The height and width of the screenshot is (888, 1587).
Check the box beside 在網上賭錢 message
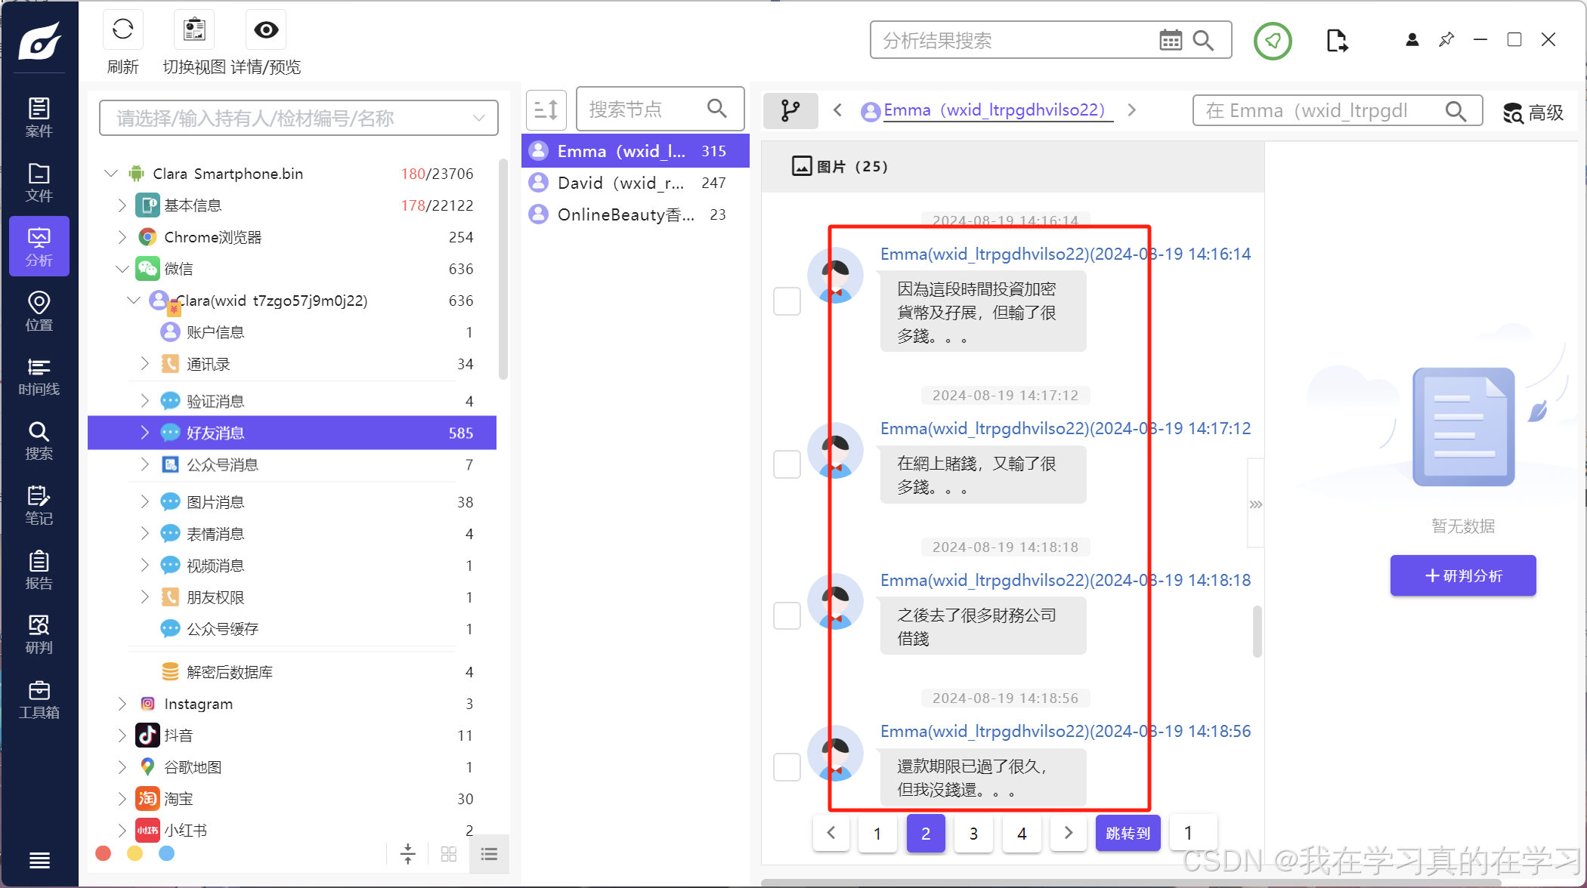click(x=787, y=464)
